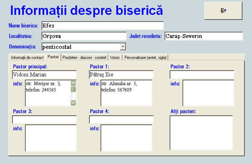Click the Judet resedinta: label
This screenshot has width=252, height=164.
coord(145,36)
